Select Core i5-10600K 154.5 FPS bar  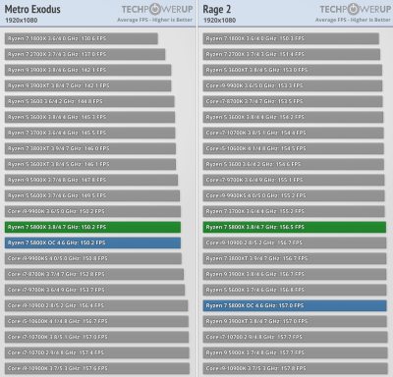(294, 148)
